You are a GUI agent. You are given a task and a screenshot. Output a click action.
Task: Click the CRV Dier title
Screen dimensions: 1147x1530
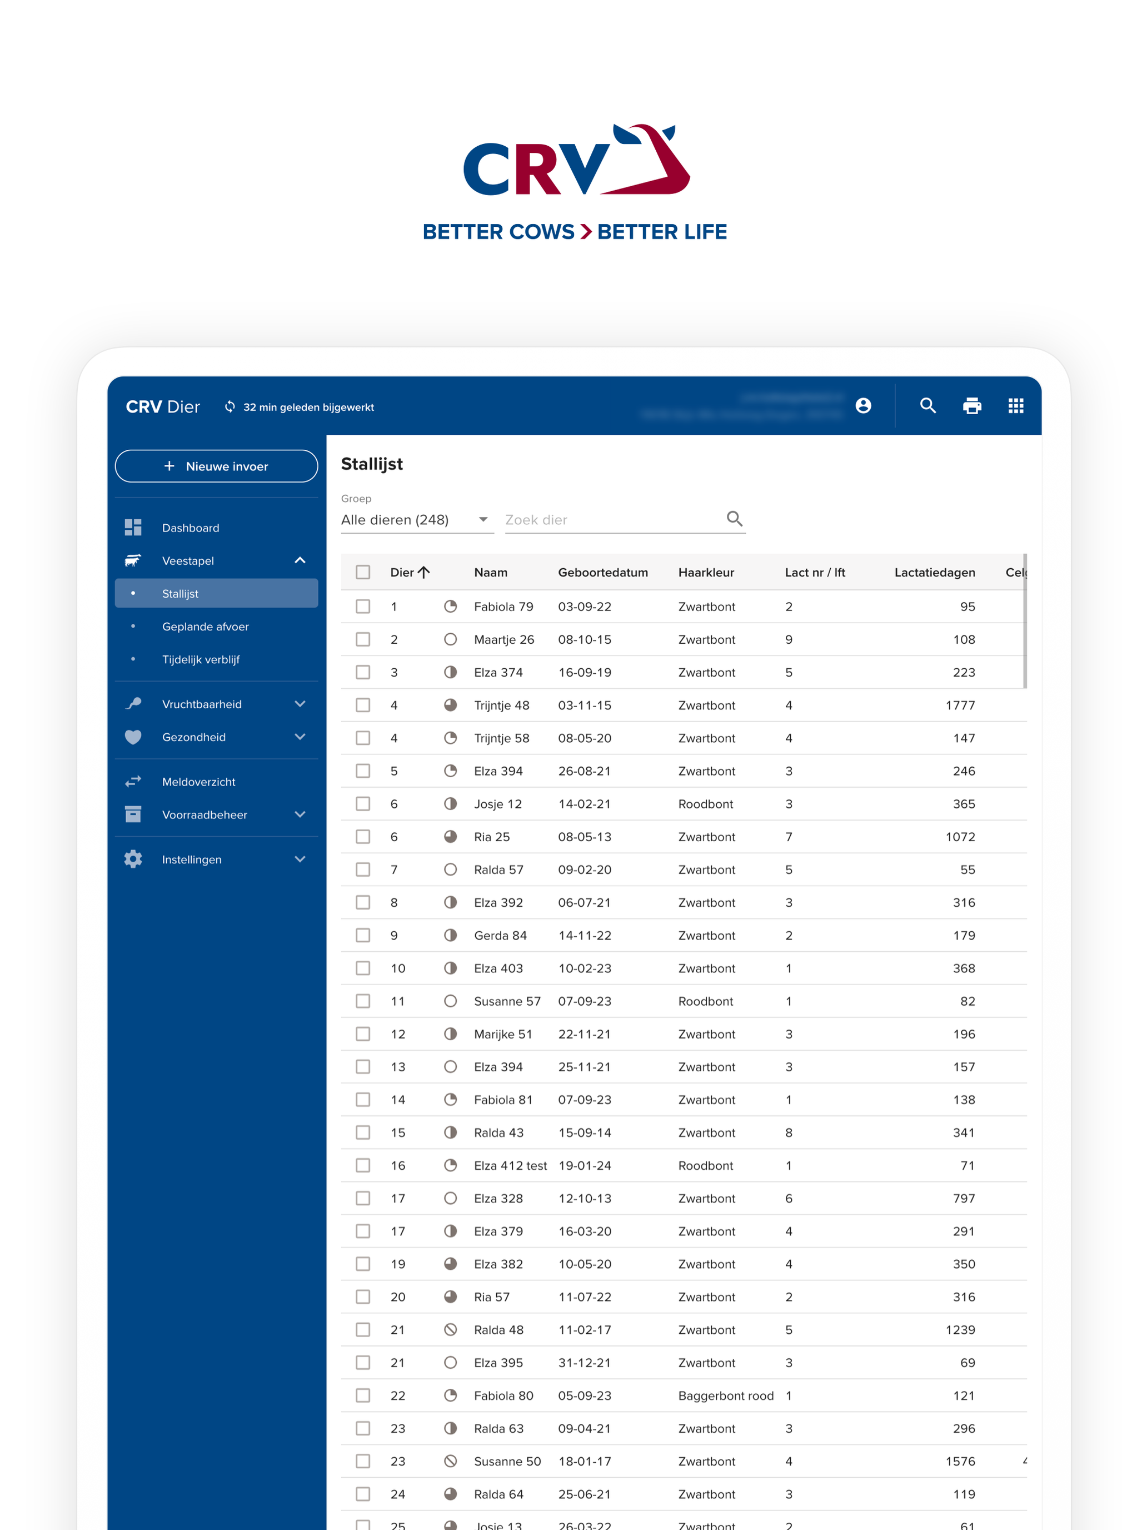pos(162,407)
